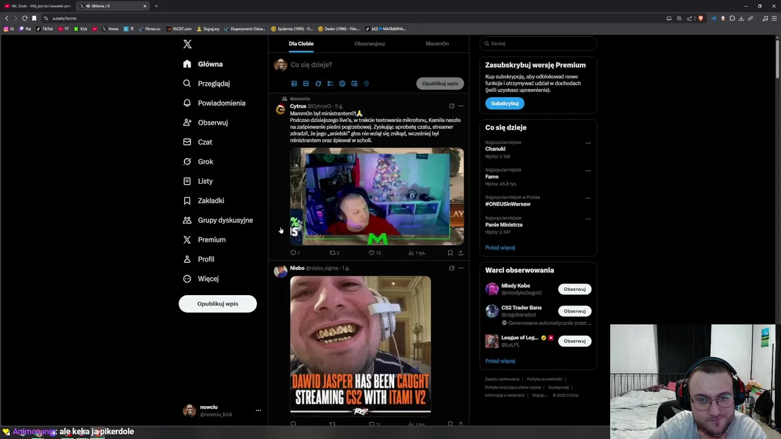Screen dimensions: 781x439
Task: Open Powiadomienia notifications
Action: 214,103
